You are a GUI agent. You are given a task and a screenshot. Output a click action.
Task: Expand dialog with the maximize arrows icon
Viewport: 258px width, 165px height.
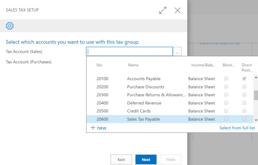tap(163, 10)
